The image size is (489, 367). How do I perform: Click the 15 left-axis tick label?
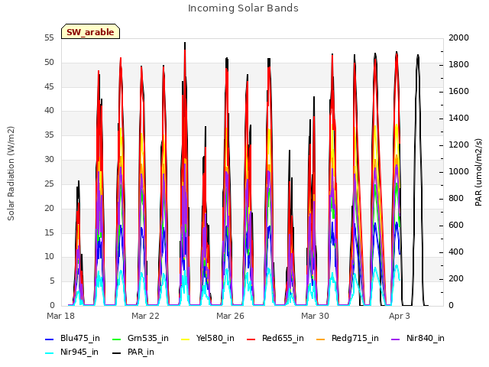pos(49,232)
